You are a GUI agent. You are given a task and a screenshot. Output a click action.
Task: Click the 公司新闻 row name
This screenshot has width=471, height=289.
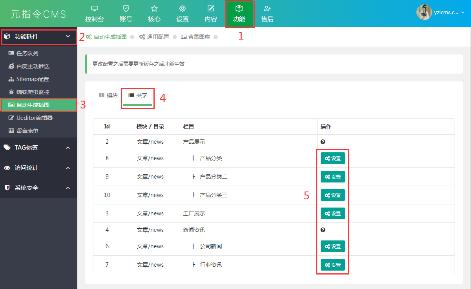[211, 246]
